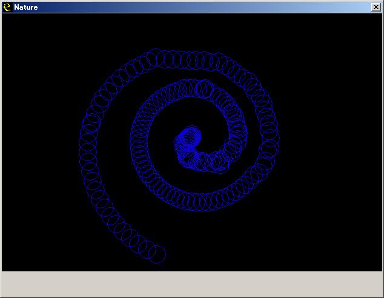The width and height of the screenshot is (384, 298).
Task: Click the blue gradient title bar's middle
Action: click(192, 7)
